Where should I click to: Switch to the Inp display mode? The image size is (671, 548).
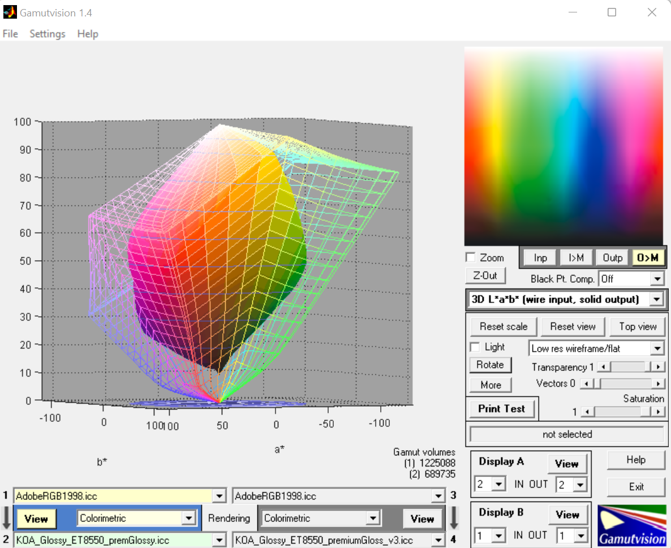(540, 258)
